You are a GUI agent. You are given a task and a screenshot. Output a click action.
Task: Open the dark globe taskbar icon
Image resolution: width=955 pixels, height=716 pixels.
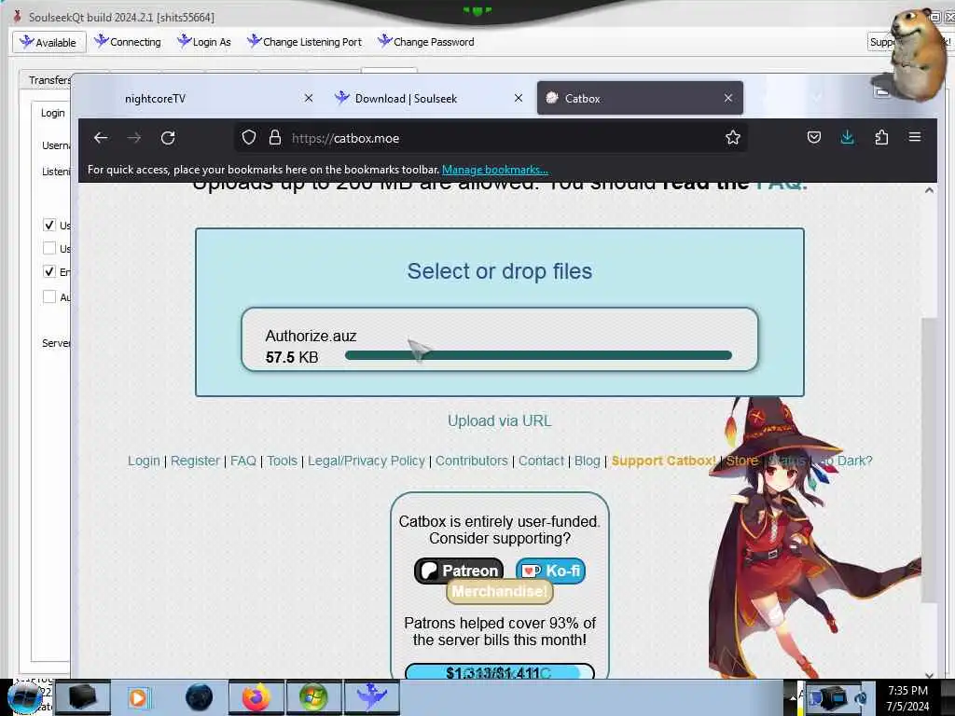200,697
